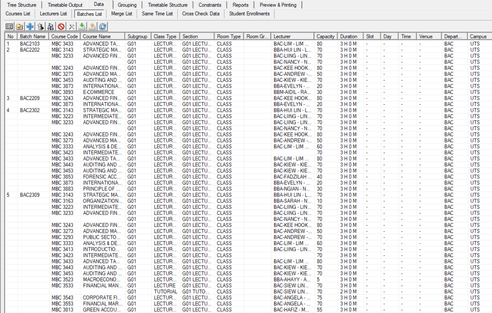The height and width of the screenshot is (313, 492).
Task: Click the orange up arrow export icon
Action: [92, 27]
